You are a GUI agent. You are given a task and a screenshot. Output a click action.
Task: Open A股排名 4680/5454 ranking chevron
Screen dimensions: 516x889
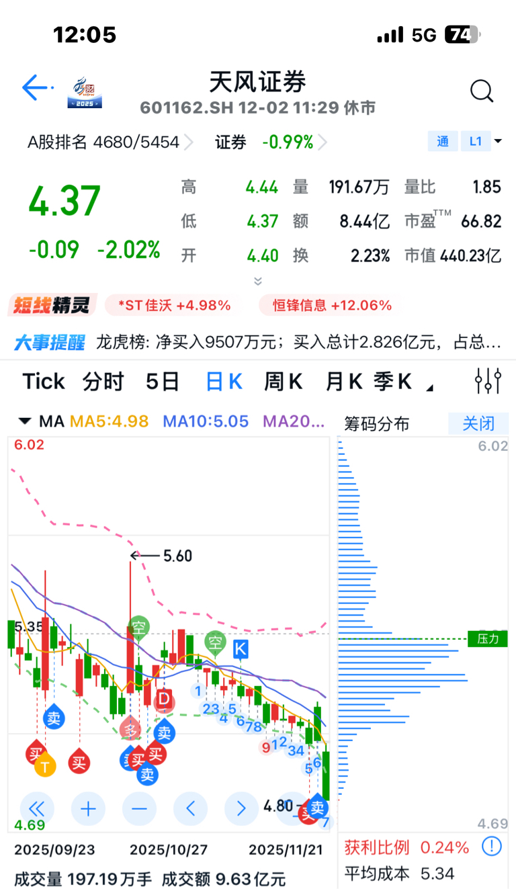(189, 142)
